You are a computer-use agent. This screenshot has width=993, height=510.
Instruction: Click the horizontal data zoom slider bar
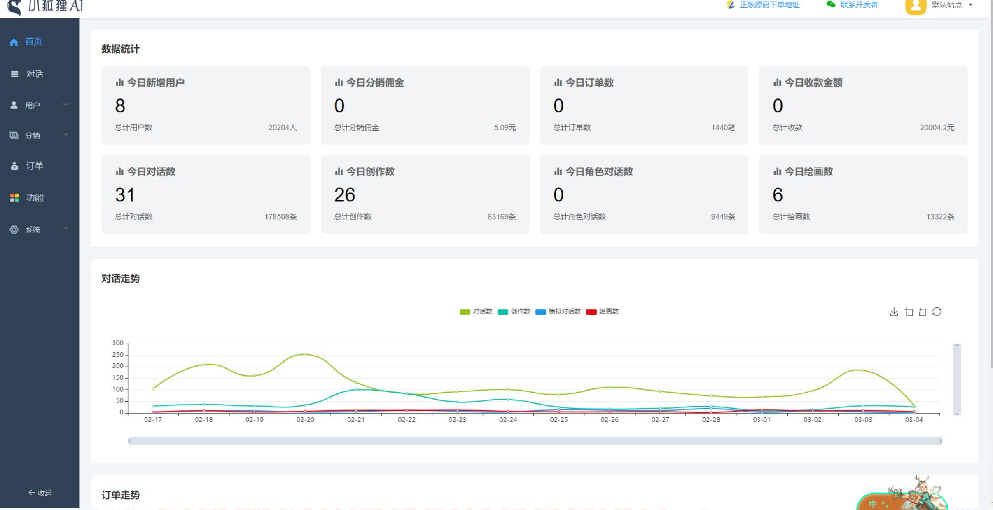coord(534,441)
